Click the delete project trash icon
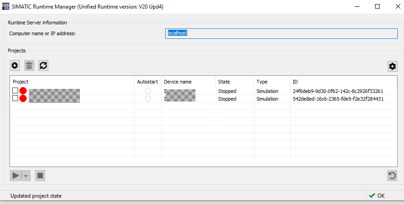 point(29,65)
